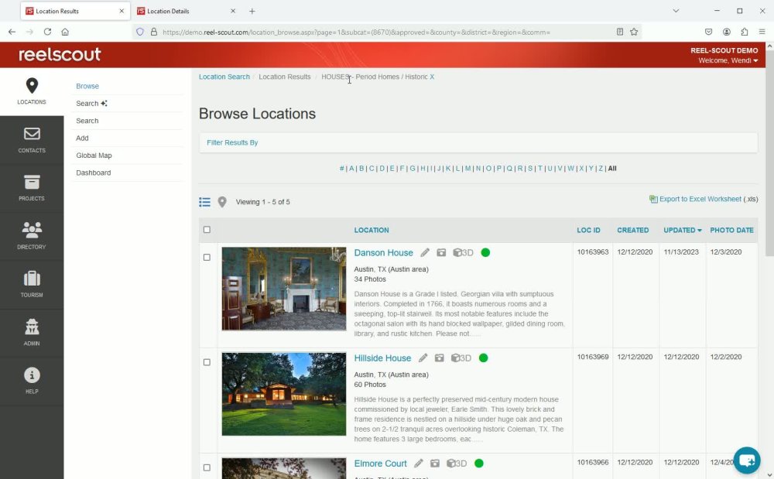Add Elmore Court to project box icon
This screenshot has height=479, width=774.
[x=434, y=464]
